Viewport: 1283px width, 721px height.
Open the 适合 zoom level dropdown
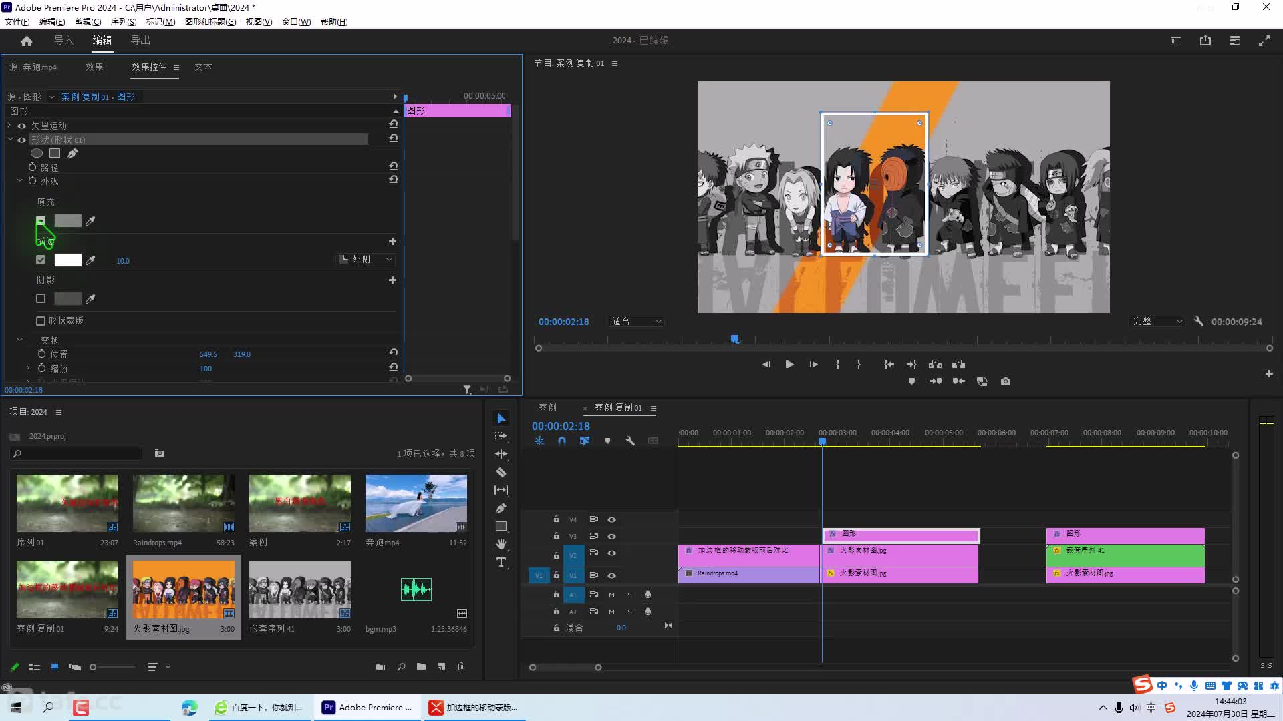[x=636, y=321]
